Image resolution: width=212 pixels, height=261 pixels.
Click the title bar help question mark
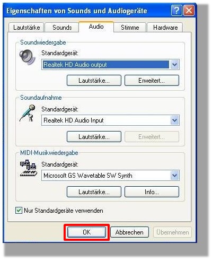click(x=176, y=11)
